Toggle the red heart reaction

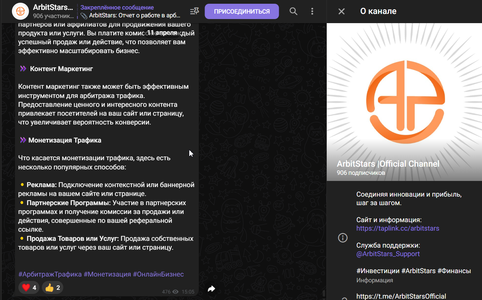29,288
